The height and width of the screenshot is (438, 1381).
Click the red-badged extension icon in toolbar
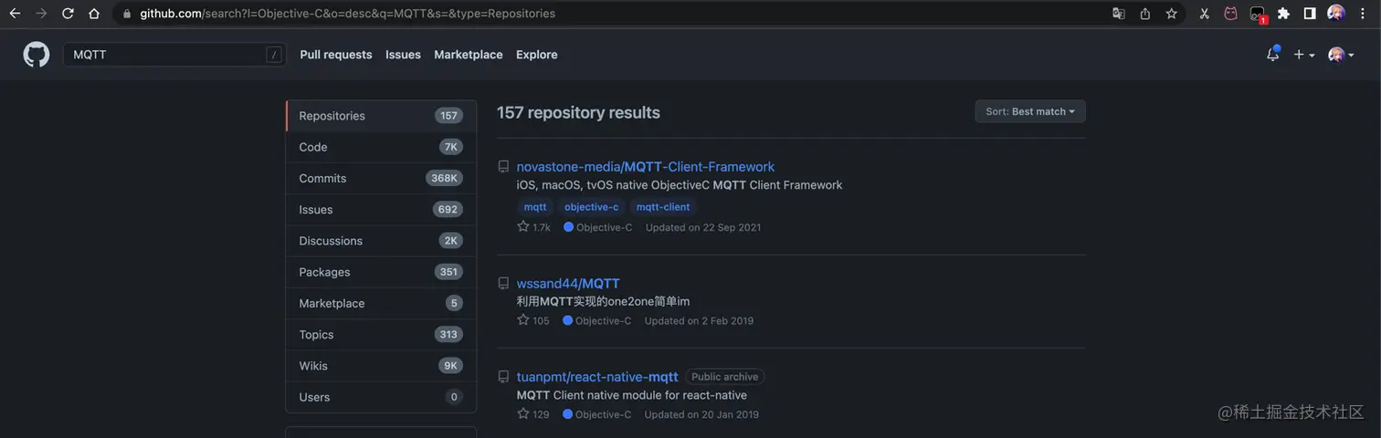(x=1258, y=15)
